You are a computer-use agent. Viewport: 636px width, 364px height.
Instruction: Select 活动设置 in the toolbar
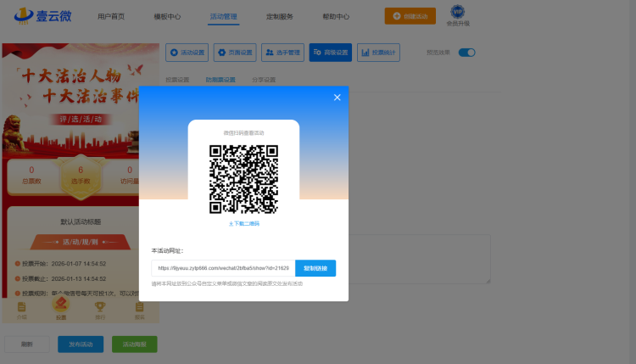(187, 53)
